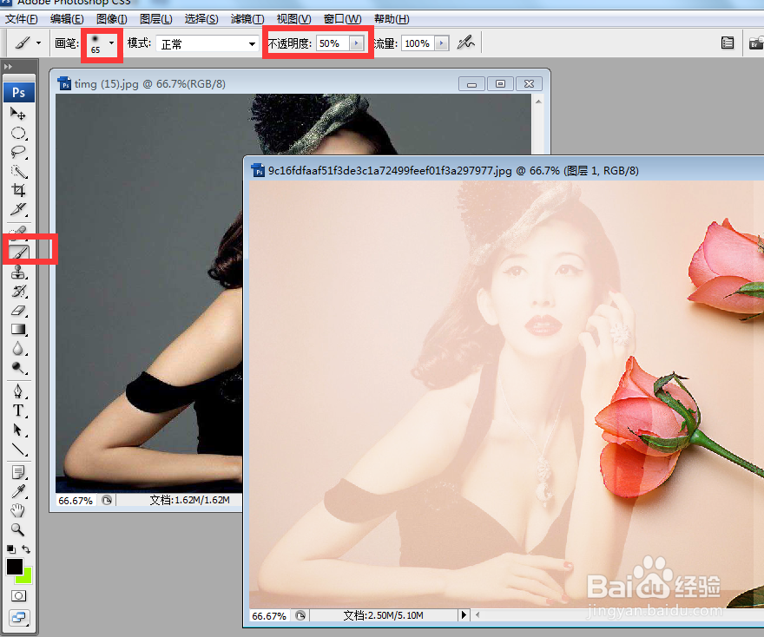Change the screen mode button

(18, 618)
